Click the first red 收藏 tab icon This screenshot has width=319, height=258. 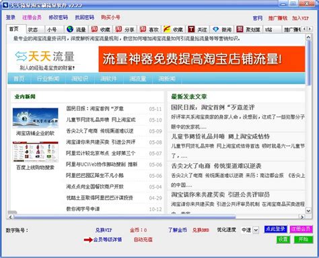pyautogui.click(x=94, y=29)
